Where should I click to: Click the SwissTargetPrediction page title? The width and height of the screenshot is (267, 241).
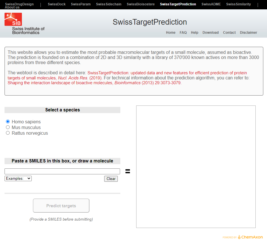[x=150, y=22]
